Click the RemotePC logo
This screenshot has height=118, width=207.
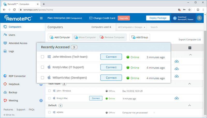pos(18,18)
